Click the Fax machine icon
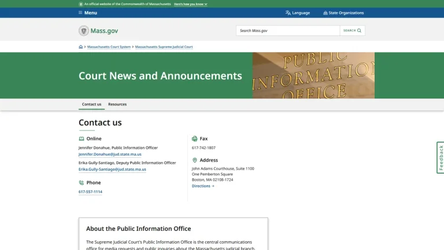The width and height of the screenshot is (444, 250). [194, 139]
